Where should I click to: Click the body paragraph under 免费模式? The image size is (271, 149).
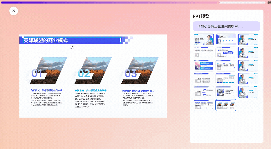pos(46,99)
